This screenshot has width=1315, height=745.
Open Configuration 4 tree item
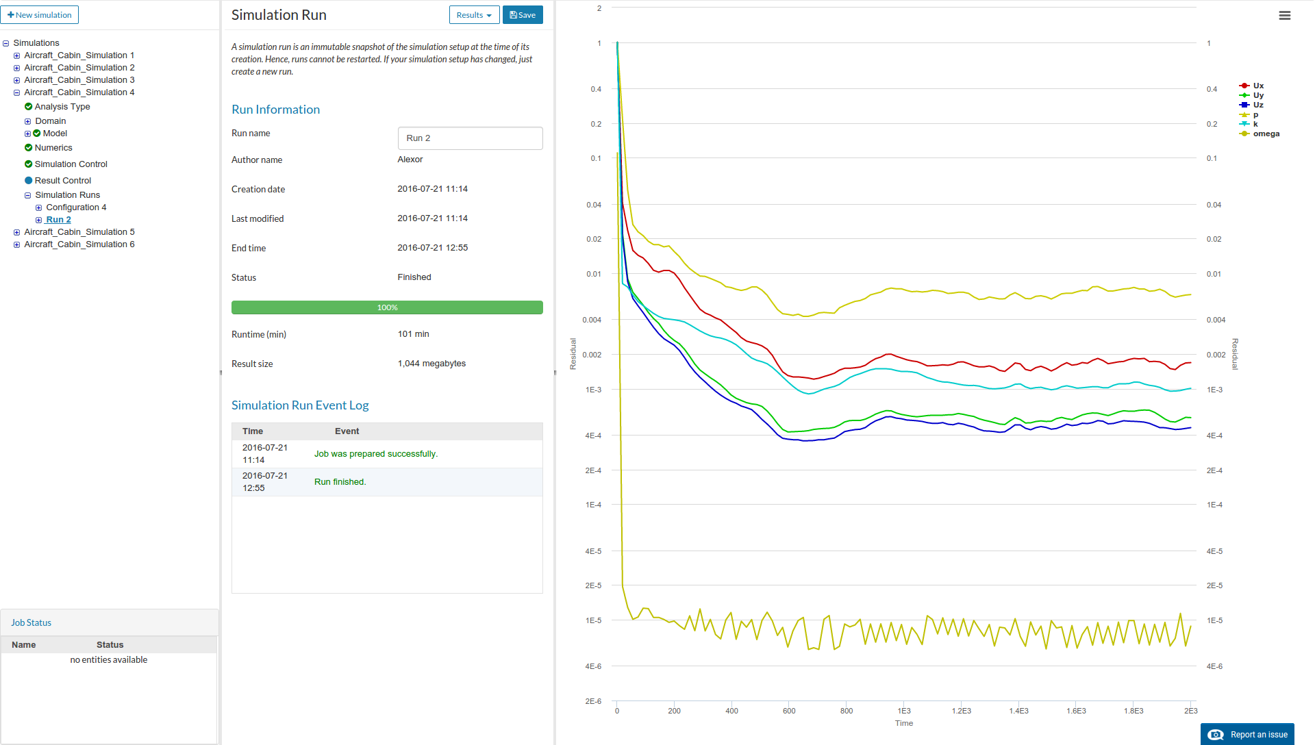coord(76,207)
